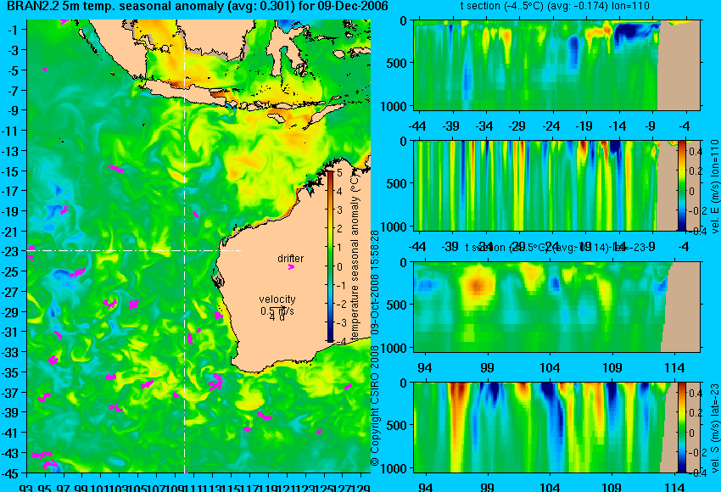Click the 't section (-4..5°C) lon=110' title
Image resolution: width=721 pixels, height=492 pixels.
pos(555,6)
